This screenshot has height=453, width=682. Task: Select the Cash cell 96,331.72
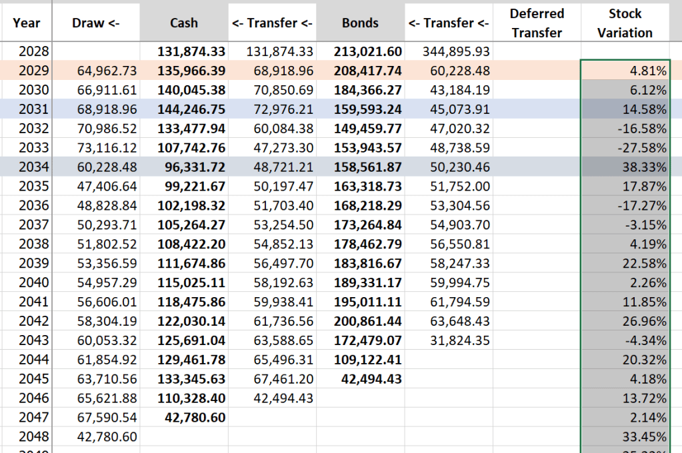point(183,167)
